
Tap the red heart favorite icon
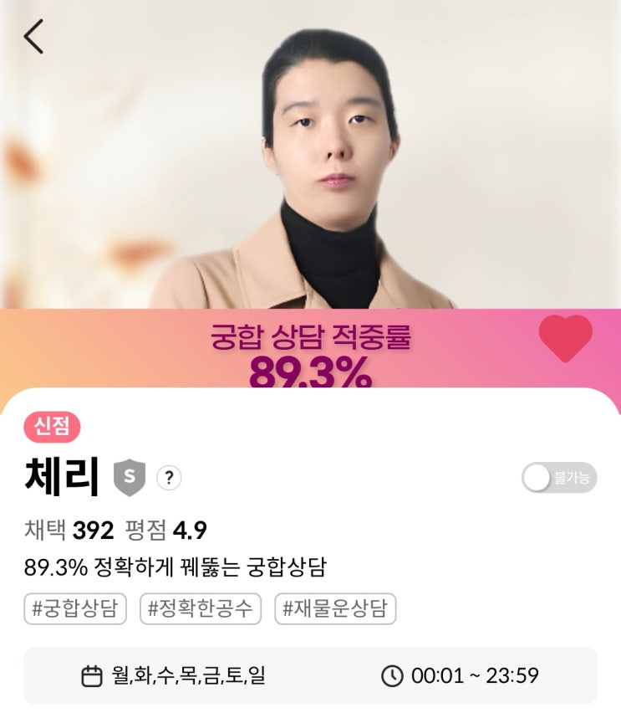coord(565,338)
